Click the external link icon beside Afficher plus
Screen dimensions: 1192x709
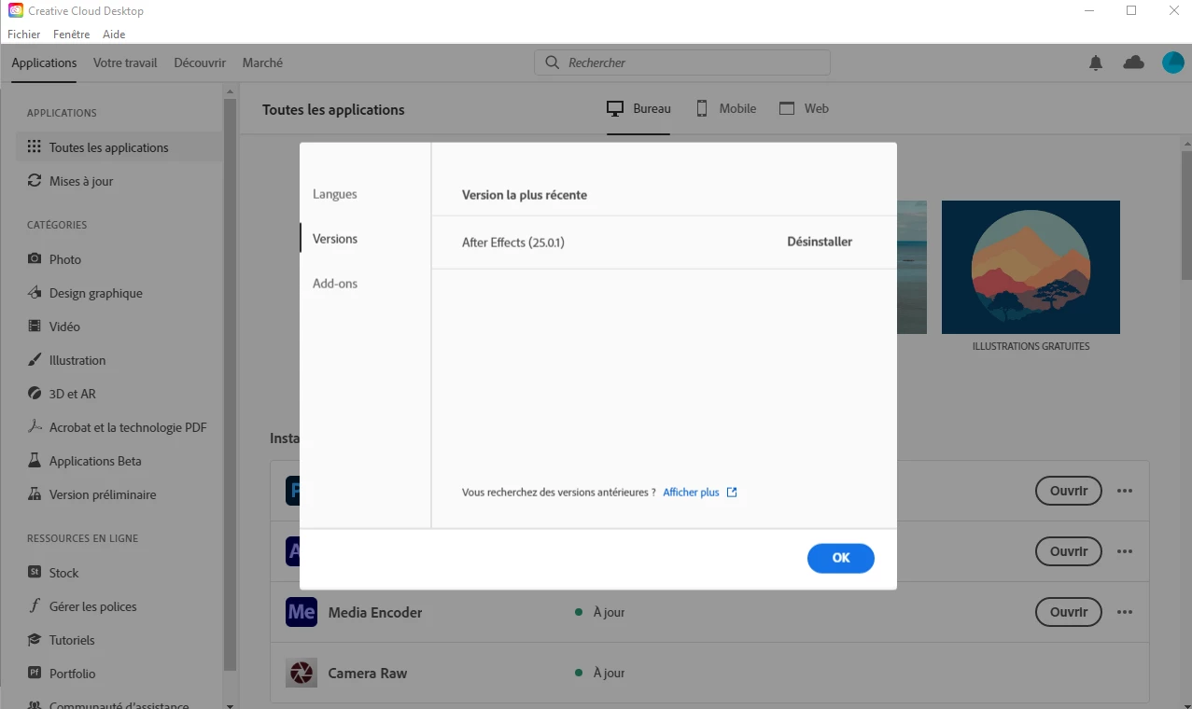(732, 493)
